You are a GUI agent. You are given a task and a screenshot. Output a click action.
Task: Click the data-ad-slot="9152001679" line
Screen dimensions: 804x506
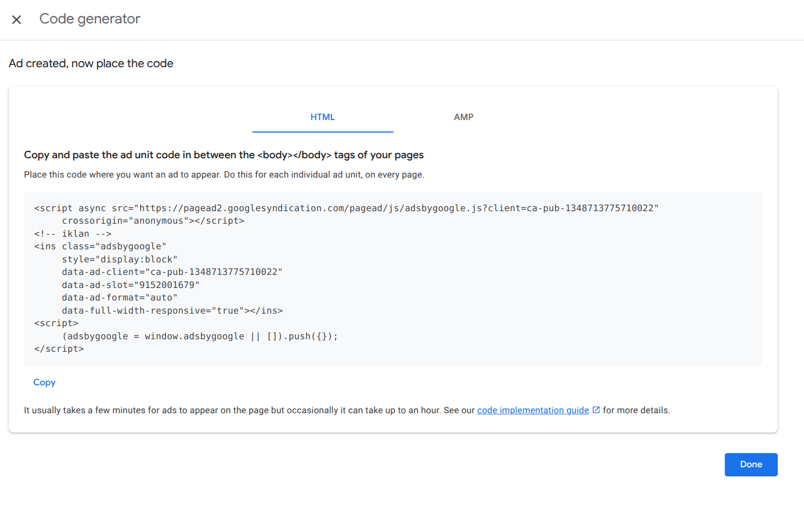[x=130, y=285]
